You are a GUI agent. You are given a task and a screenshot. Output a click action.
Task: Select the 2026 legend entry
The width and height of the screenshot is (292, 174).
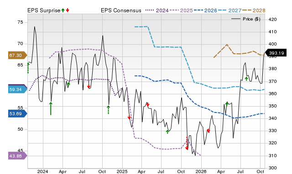pos(205,10)
